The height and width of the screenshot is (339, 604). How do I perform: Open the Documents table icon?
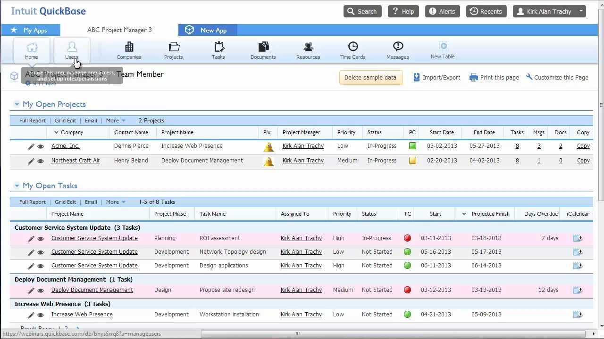(263, 50)
